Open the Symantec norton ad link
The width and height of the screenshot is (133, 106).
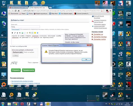click(x=100, y=39)
